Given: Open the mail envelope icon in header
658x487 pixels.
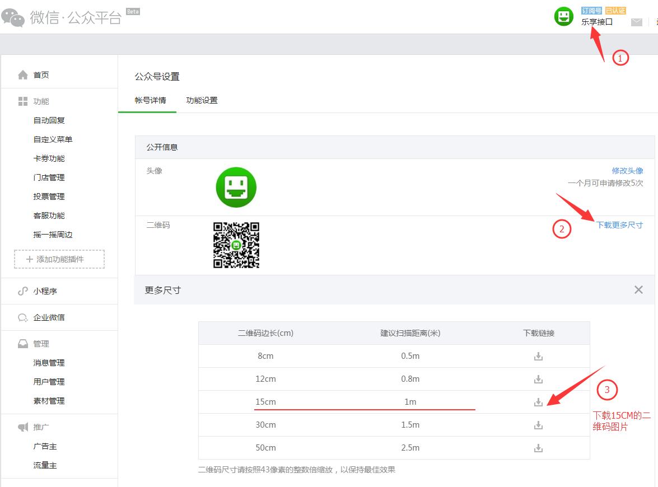Looking at the screenshot, I should pyautogui.click(x=637, y=22).
